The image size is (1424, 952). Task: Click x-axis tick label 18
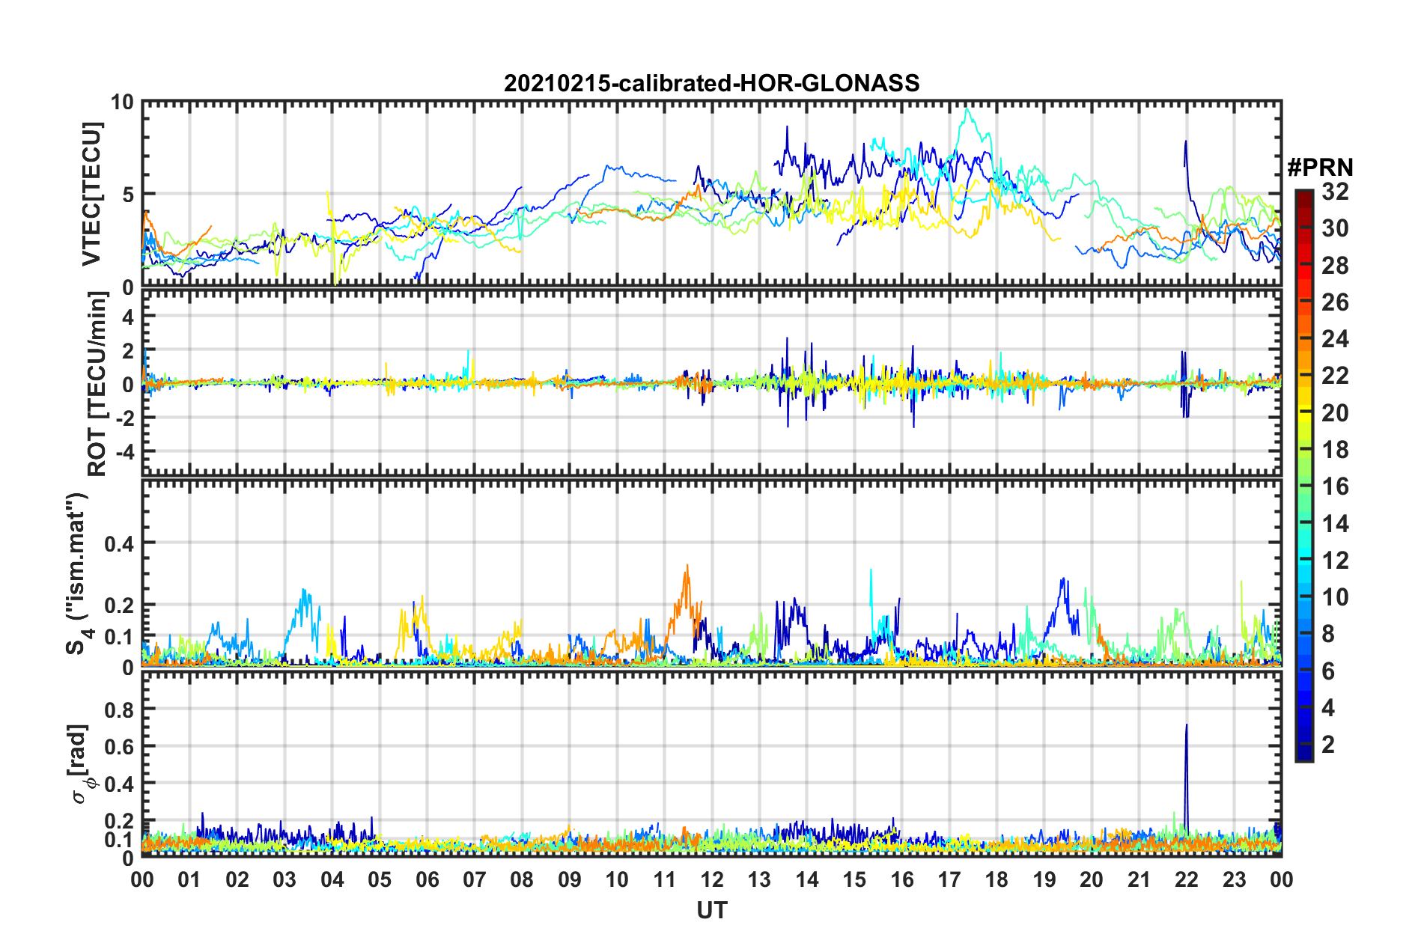click(997, 879)
